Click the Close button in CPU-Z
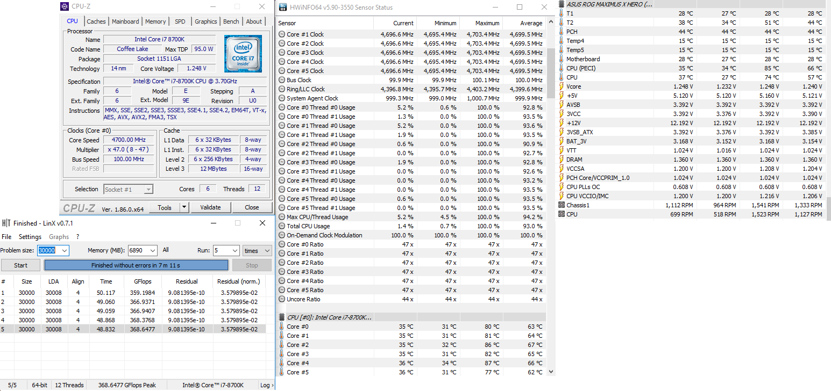Image resolution: width=831 pixels, height=391 pixels. click(252, 207)
